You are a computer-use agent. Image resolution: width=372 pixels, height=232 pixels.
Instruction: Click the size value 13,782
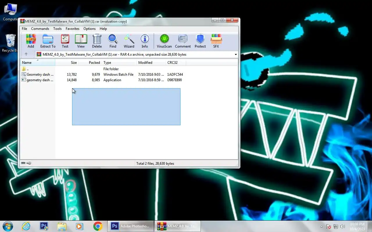pos(72,75)
